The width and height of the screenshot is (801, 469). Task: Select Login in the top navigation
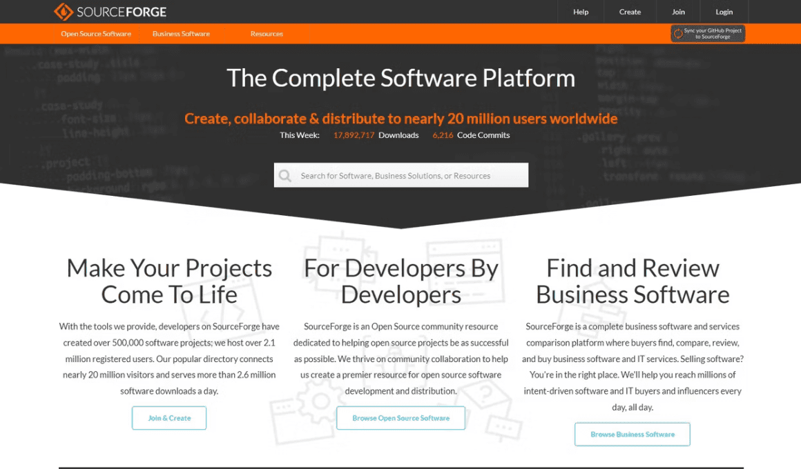pyautogui.click(x=724, y=12)
